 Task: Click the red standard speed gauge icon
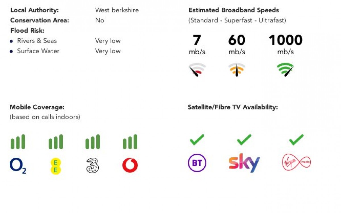point(197,70)
